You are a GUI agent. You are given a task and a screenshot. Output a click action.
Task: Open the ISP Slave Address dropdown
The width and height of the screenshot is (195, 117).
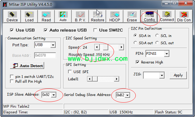pyautogui.click(x=54, y=95)
